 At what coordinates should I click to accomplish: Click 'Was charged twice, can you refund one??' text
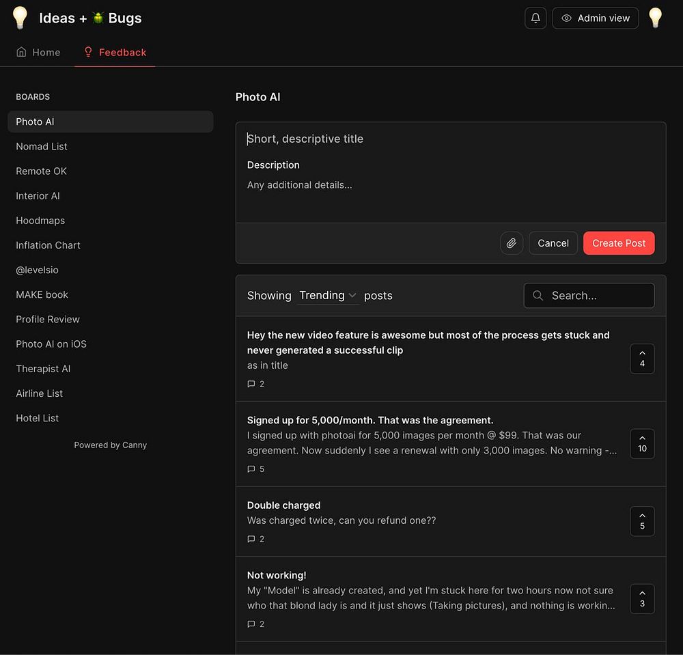click(341, 520)
